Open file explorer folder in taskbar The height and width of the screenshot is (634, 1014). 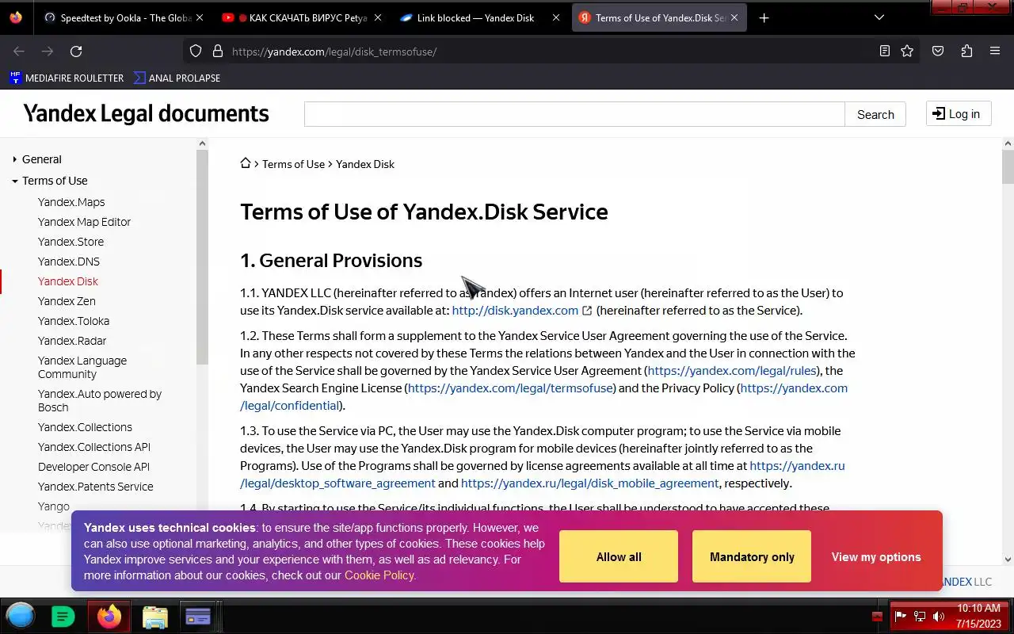coord(154,617)
